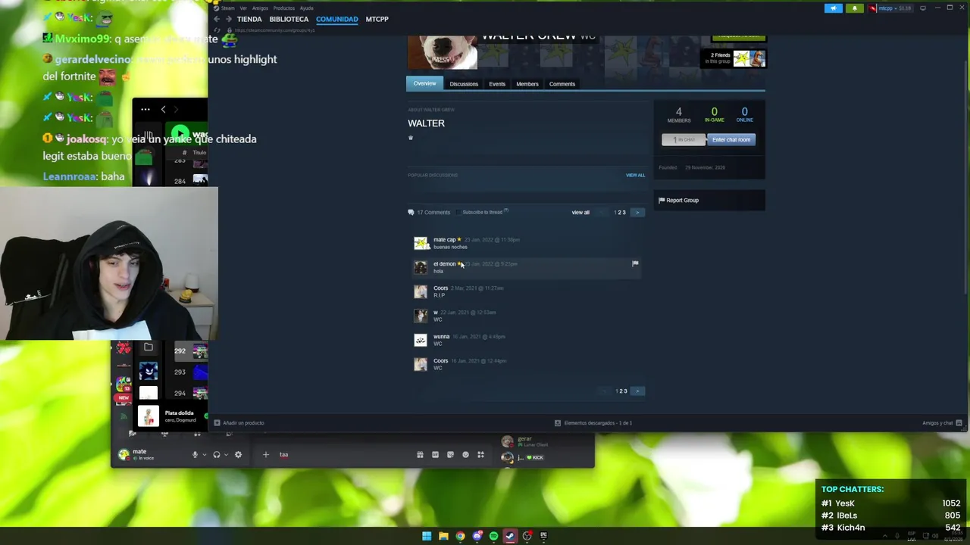Open headphone options dropdown arrow in Discord
This screenshot has height=545, width=970.
coord(226,455)
